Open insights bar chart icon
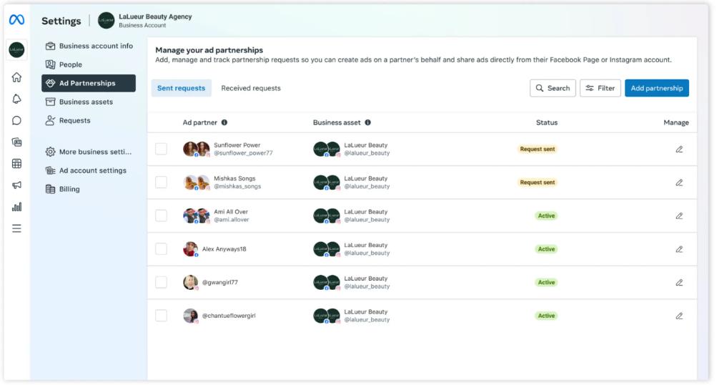Image resolution: width=717 pixels, height=385 pixels. (x=16, y=207)
